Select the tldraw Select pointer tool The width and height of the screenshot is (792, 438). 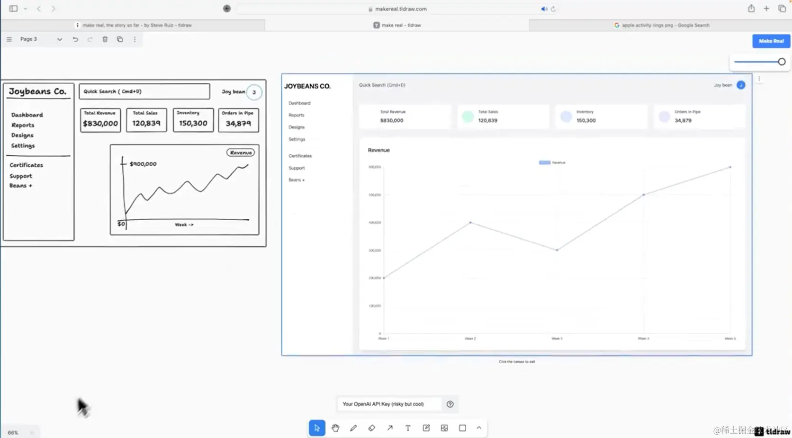(317, 428)
